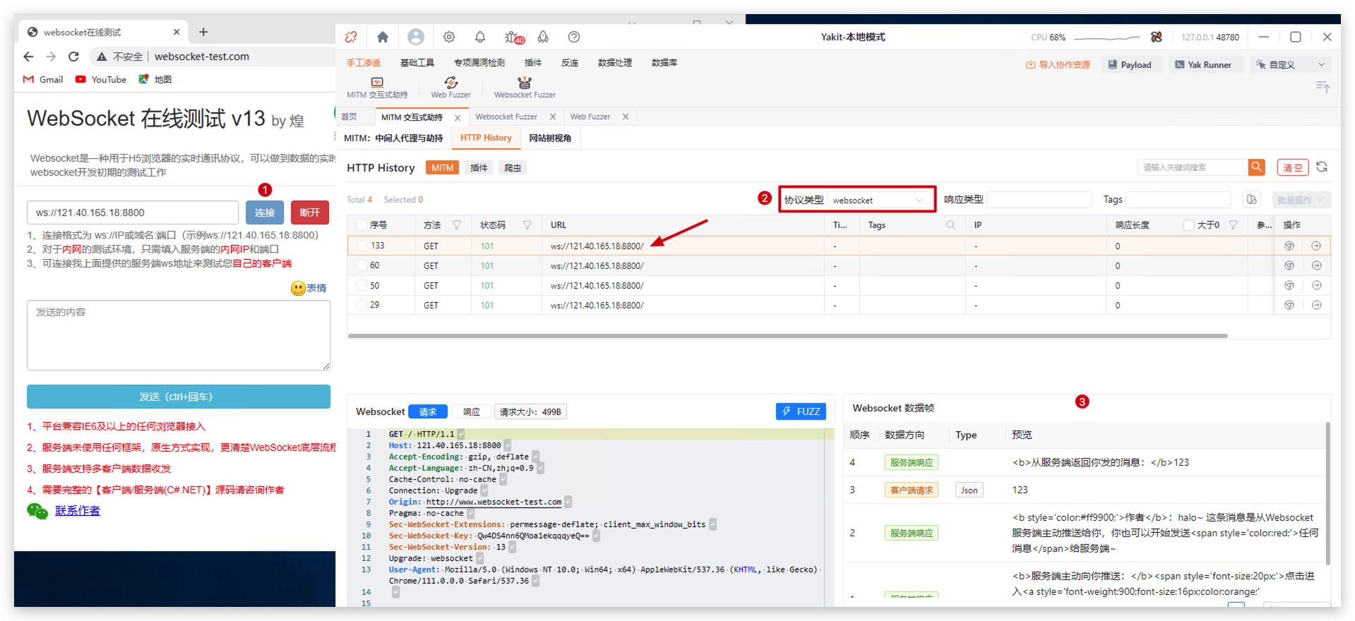Open the 基础工具 menu
Screen dimensions: 1355x621
pos(417,63)
